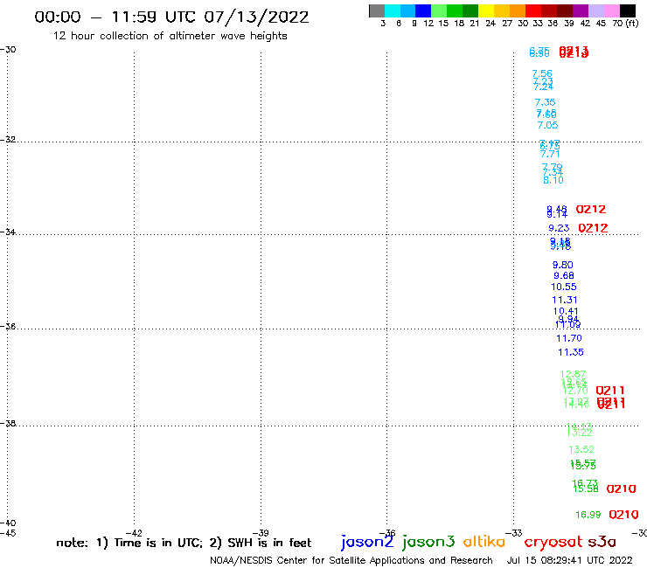Click the wave height value '13.52'
Viewport: 647px width, 568px height.
(581, 449)
